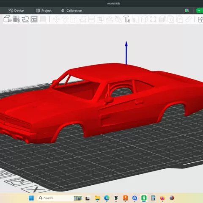Open the Device tab

(x=16, y=11)
